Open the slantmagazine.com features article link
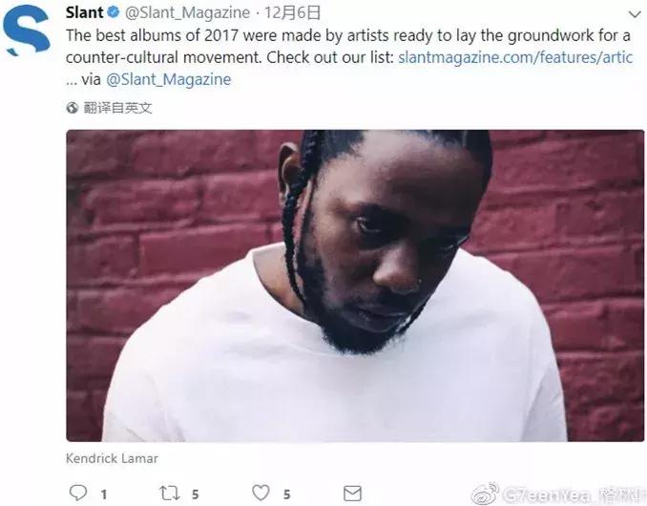The image size is (647, 506). (x=515, y=57)
